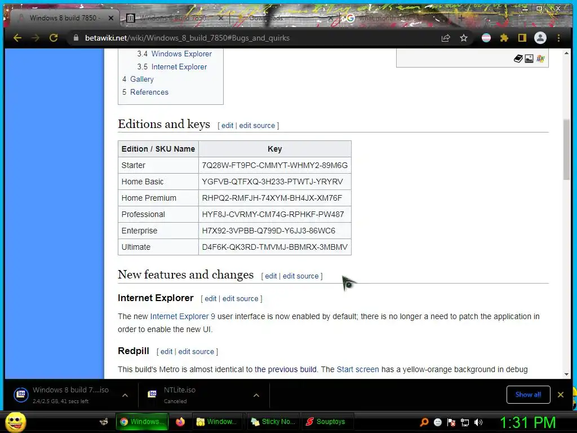Close the downloads bar

coord(561,395)
